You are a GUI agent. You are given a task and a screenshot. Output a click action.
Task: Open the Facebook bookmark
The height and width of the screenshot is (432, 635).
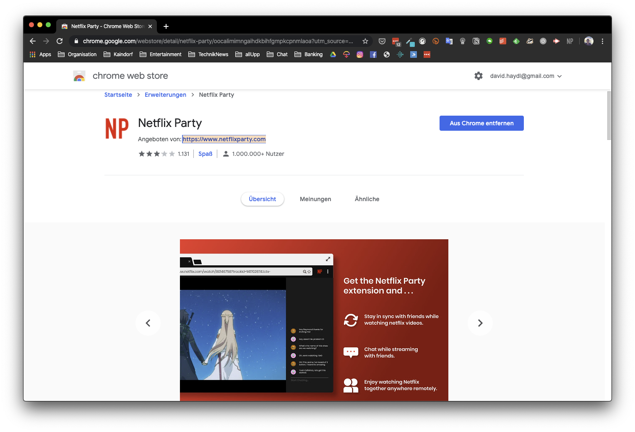tap(373, 54)
